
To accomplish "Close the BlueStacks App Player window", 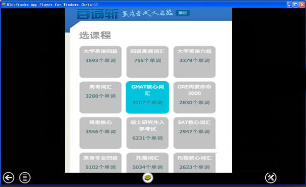I will 302,4.
